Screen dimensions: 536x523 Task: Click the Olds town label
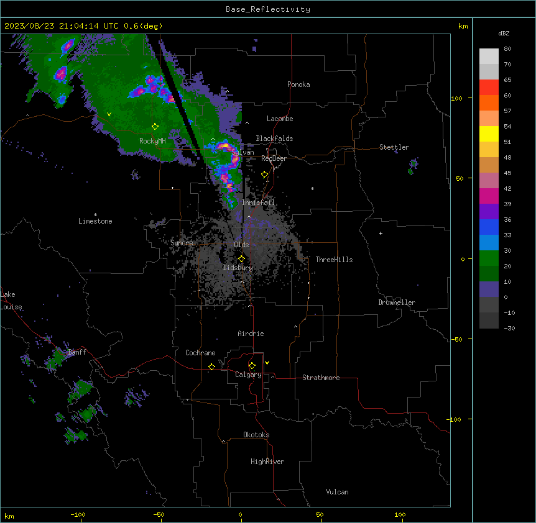tap(241, 245)
